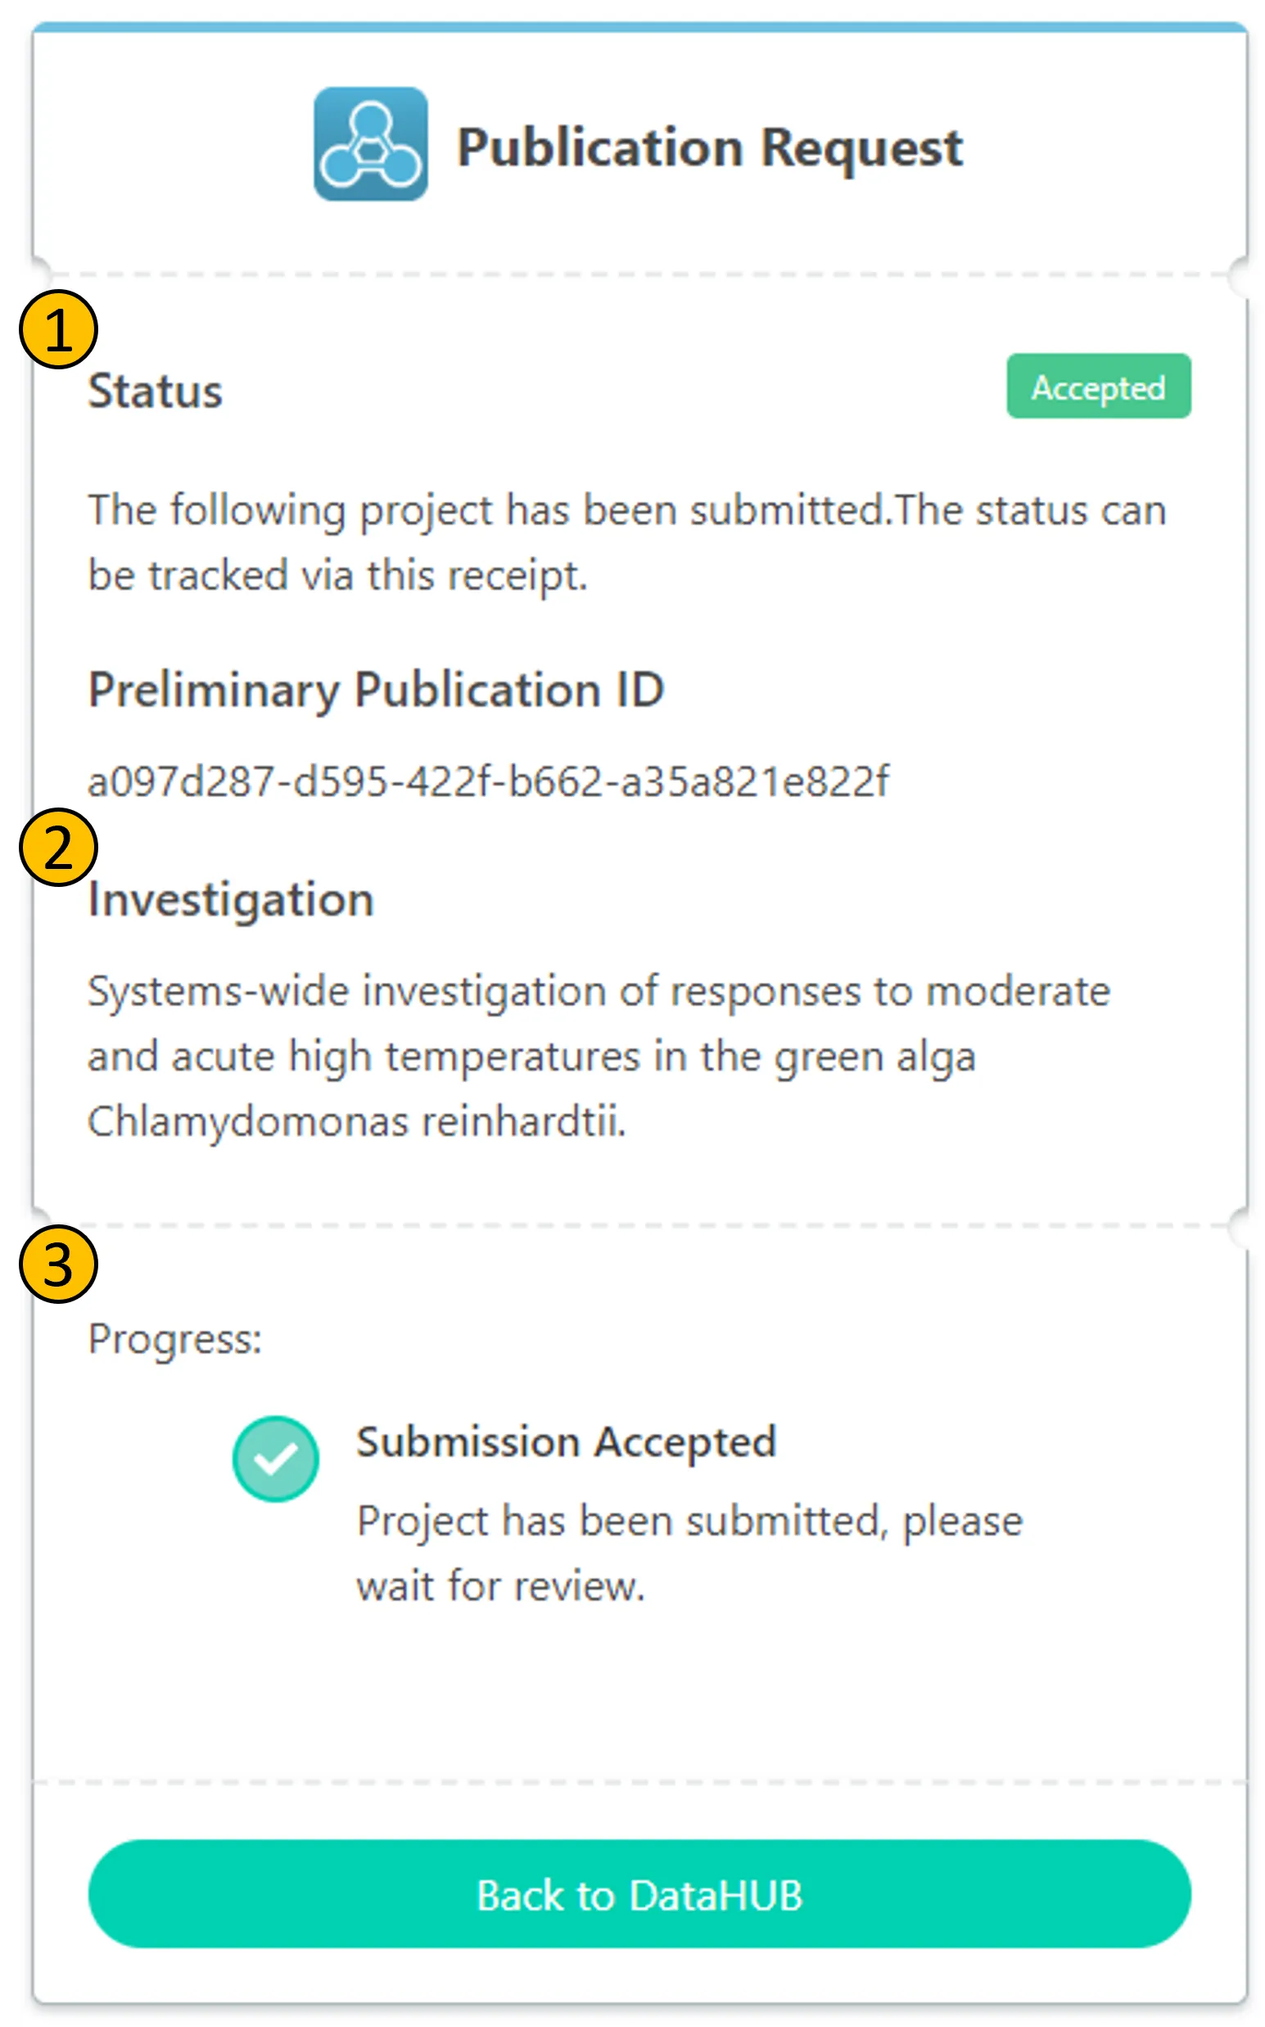Click the yellow circle numbered 2
The height and width of the screenshot is (2027, 1265).
pyautogui.click(x=59, y=847)
